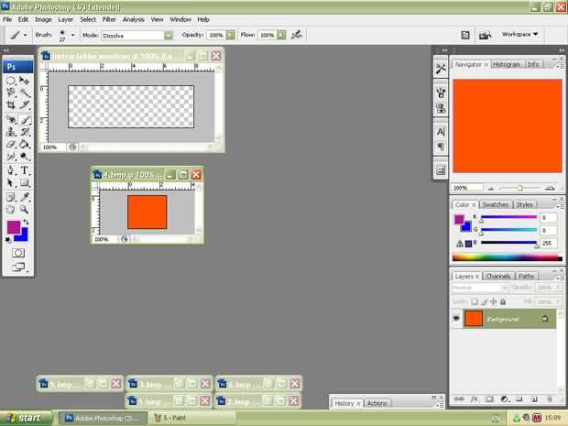Open the Opacity slider arrow
This screenshot has height=426, width=568.
231,35
